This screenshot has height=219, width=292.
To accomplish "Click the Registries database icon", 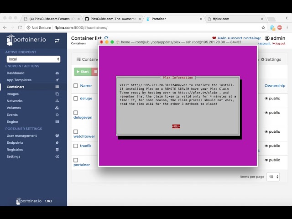I will click(x=57, y=150).
